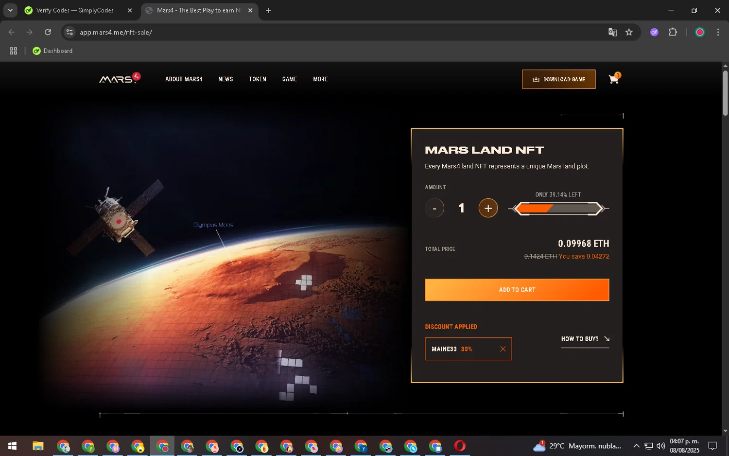Open the Chrome three-dot menu

(x=718, y=32)
